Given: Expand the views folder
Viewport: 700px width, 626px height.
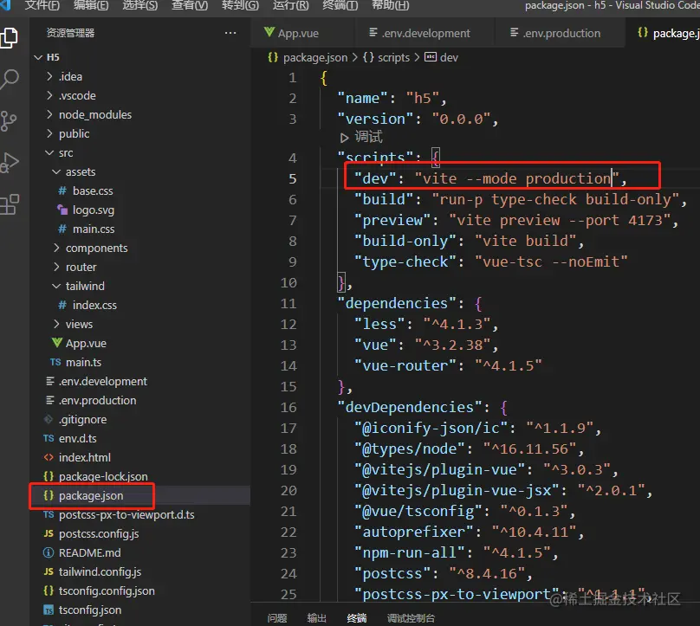Looking at the screenshot, I should click(x=56, y=324).
